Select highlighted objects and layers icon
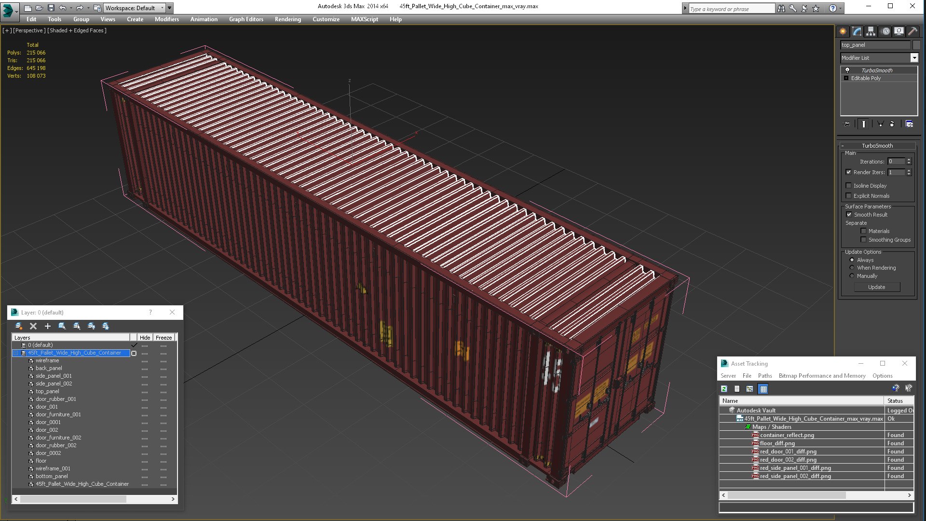The width and height of the screenshot is (926, 521). click(x=62, y=326)
